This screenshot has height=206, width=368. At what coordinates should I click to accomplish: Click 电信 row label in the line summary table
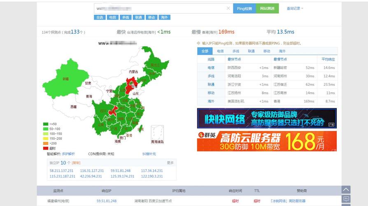point(211,68)
